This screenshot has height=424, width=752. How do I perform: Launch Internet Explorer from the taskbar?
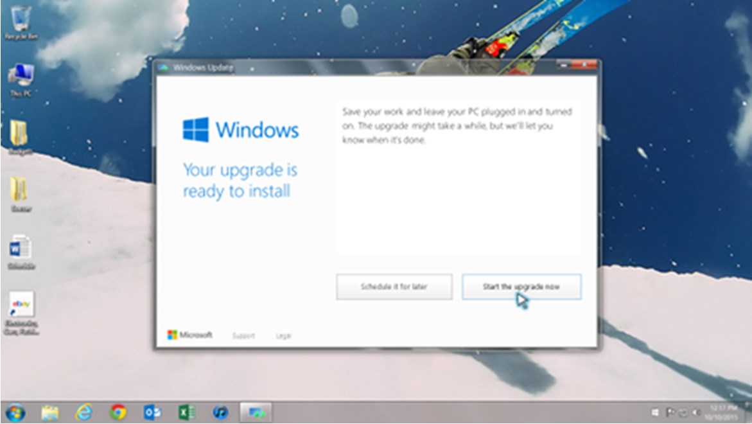pos(84,412)
